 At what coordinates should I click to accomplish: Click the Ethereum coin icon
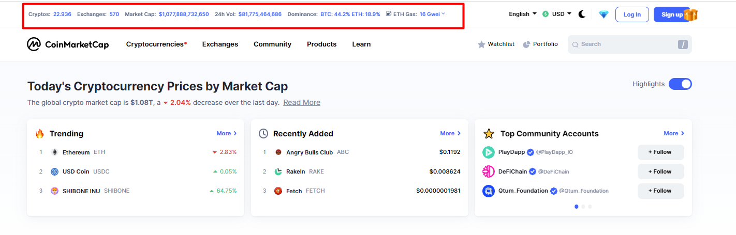pos(55,152)
